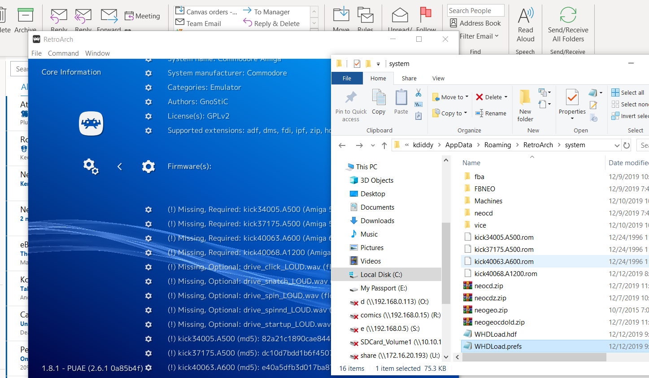Viewport: 649px width, 378px height.
Task: Click AppData in address breadcrumb
Action: 458,145
